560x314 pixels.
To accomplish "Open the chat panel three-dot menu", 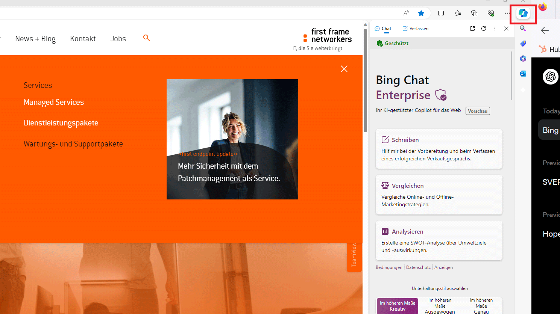I will click(495, 29).
